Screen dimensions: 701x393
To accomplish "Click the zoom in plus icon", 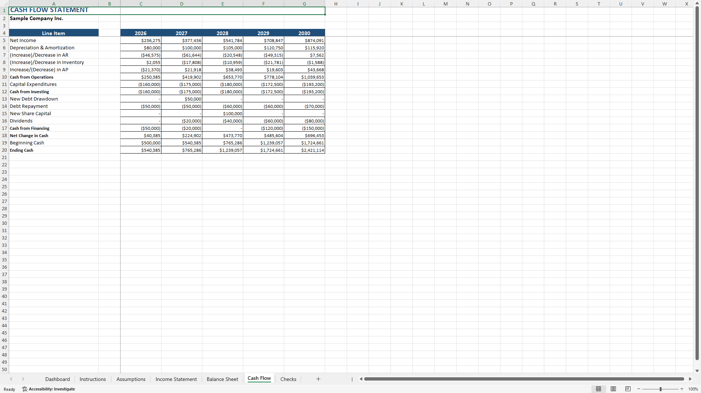I will pyautogui.click(x=682, y=389).
